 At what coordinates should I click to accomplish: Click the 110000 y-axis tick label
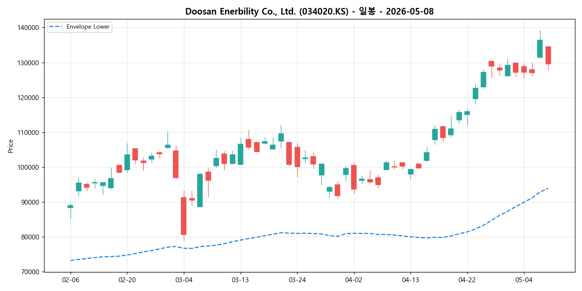pos(28,132)
